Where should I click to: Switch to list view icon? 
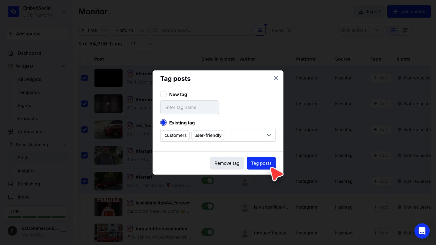[393, 30]
